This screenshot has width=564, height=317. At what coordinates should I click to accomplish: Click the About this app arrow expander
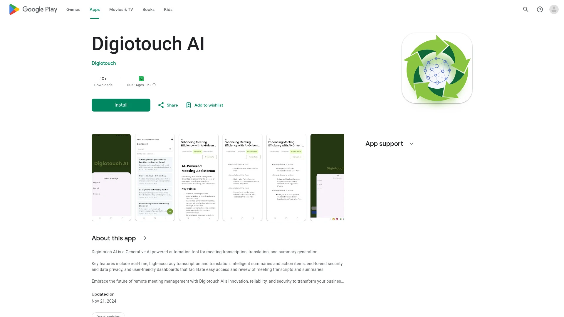(144, 238)
